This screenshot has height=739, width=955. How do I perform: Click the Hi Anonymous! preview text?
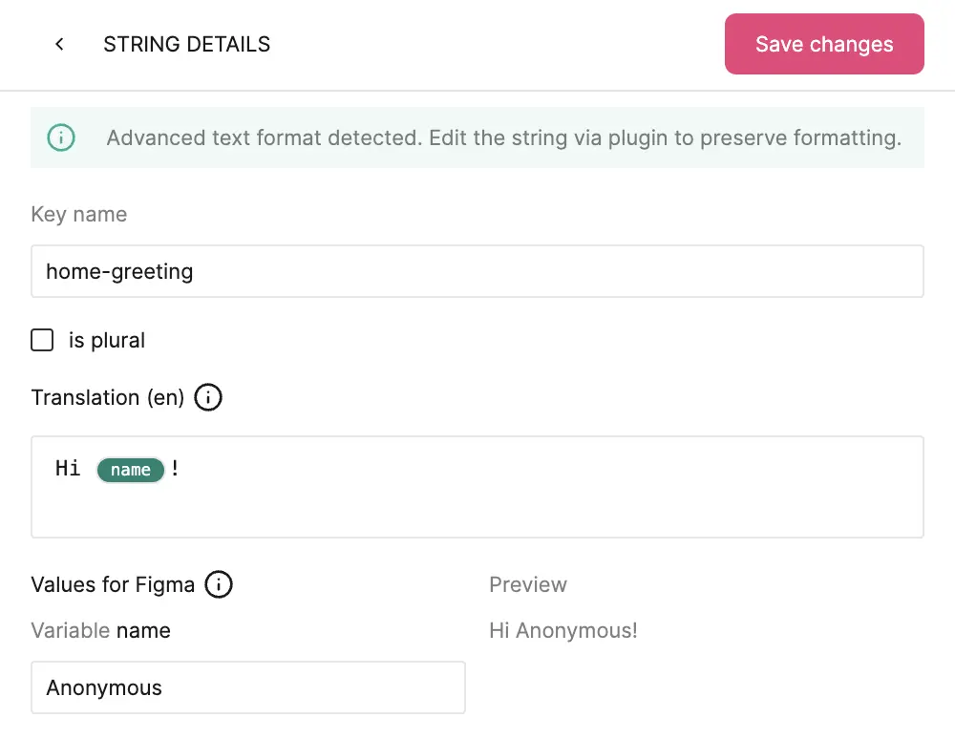tap(562, 630)
